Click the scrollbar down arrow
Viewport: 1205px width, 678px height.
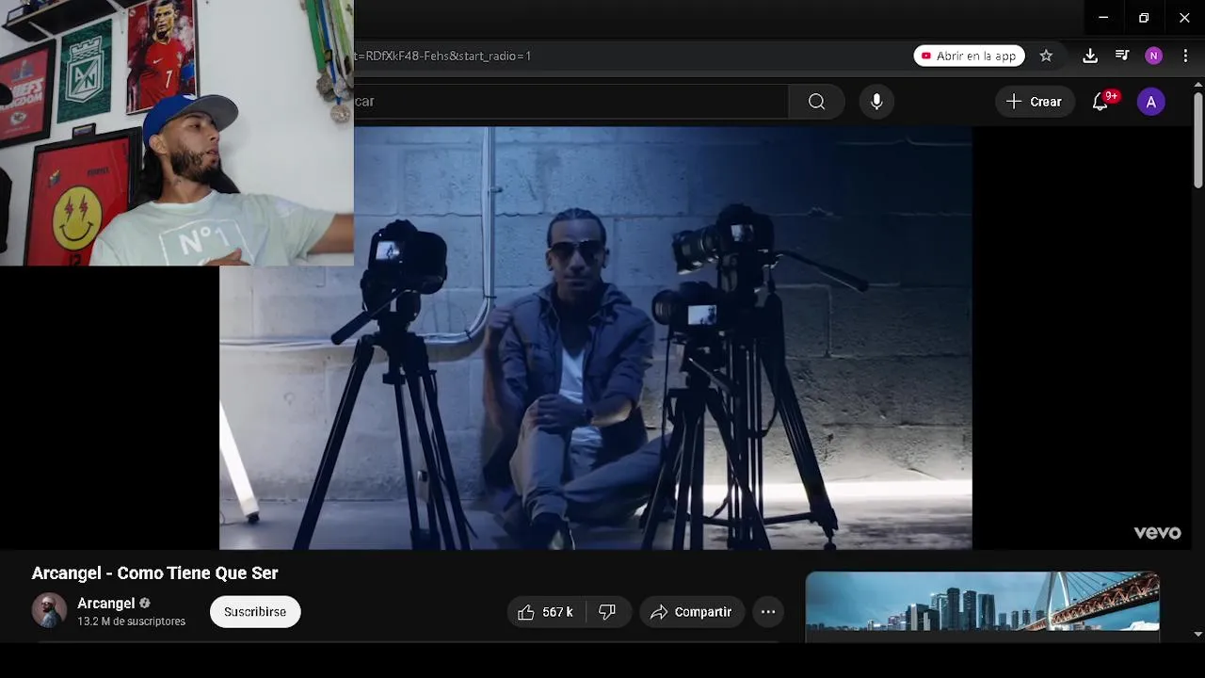(1197, 635)
